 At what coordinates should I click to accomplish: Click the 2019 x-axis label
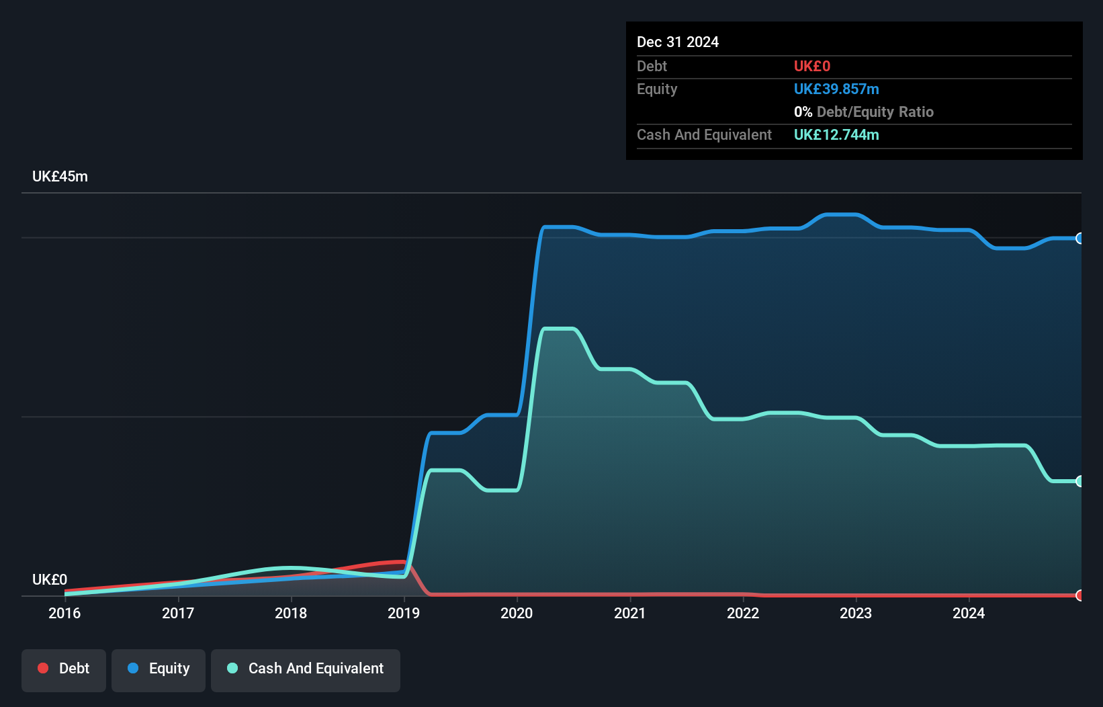tap(404, 613)
